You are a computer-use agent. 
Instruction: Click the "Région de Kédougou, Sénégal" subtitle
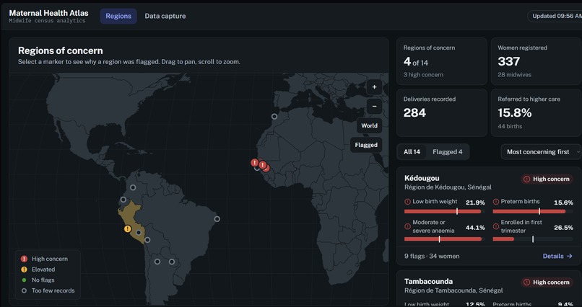click(448, 187)
